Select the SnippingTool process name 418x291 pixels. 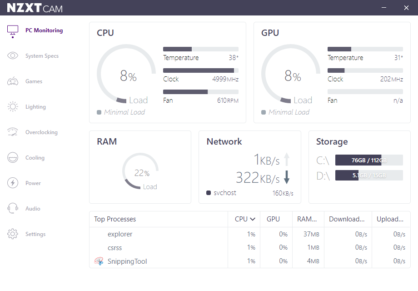click(127, 261)
